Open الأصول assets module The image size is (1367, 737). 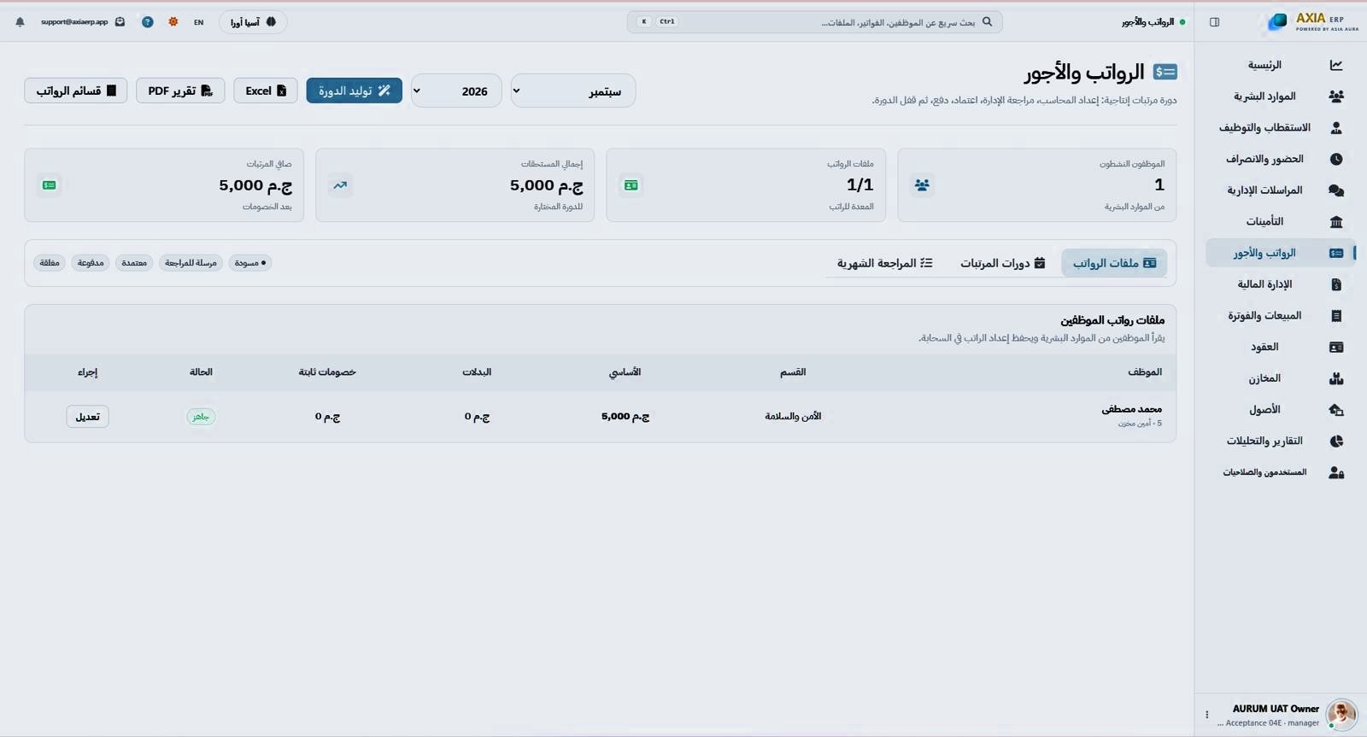(x=1280, y=410)
